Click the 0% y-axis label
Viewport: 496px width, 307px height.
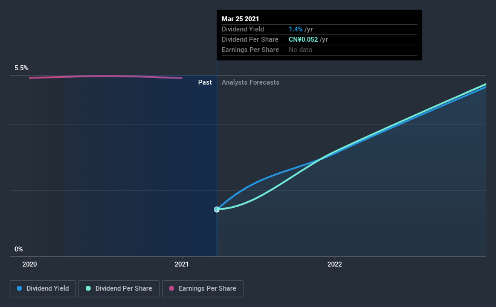pyautogui.click(x=19, y=249)
